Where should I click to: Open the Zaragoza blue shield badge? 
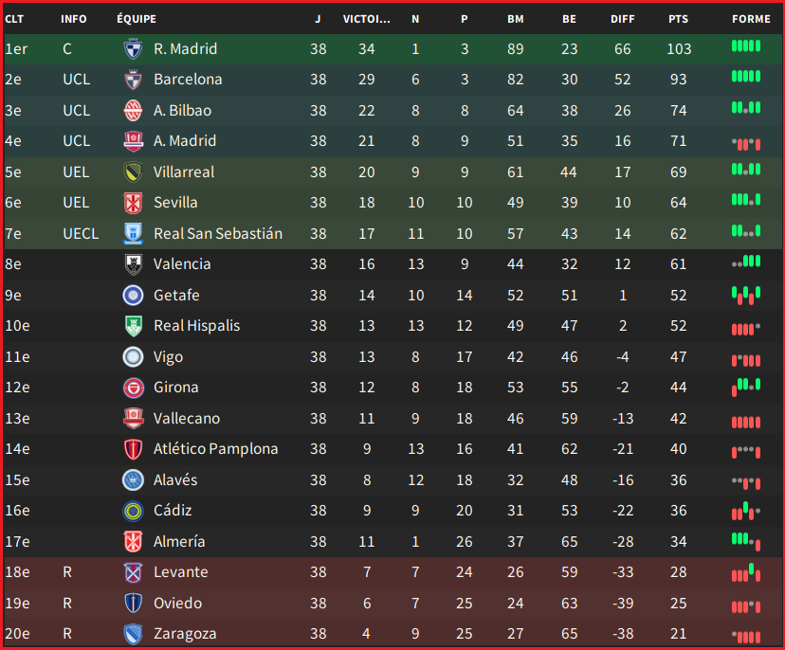click(133, 634)
